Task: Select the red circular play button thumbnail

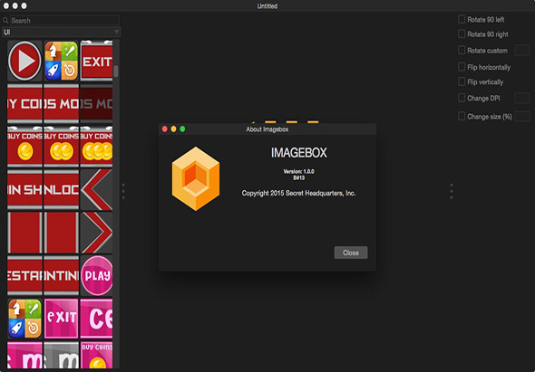Action: [24, 61]
